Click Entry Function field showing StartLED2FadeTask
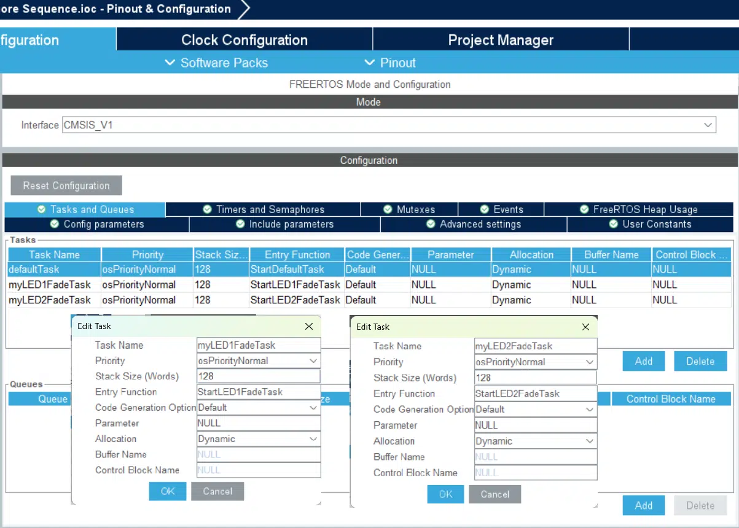The image size is (739, 528). (536, 394)
